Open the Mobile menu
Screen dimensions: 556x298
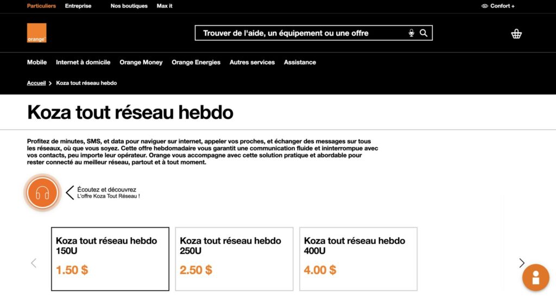point(37,62)
